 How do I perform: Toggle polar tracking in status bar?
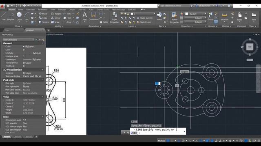point(183,141)
